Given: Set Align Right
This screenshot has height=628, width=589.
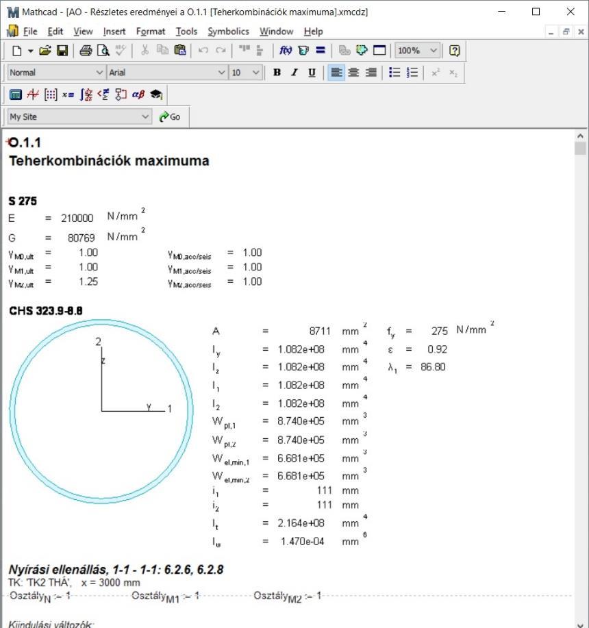Looking at the screenshot, I should (371, 73).
